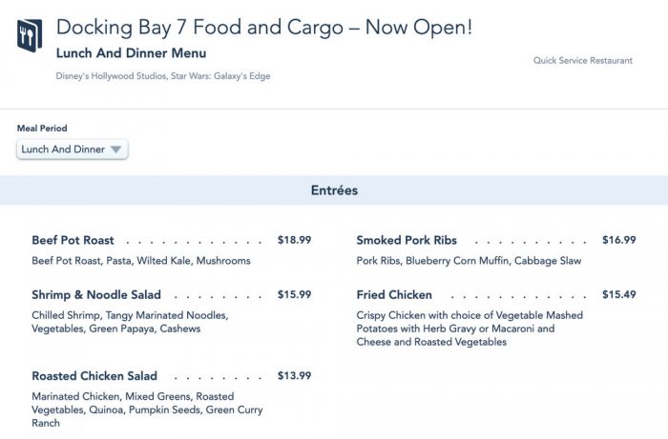Click the dropdown arrow beside Lunch And Dinner
The image size is (668, 439).
pos(115,150)
